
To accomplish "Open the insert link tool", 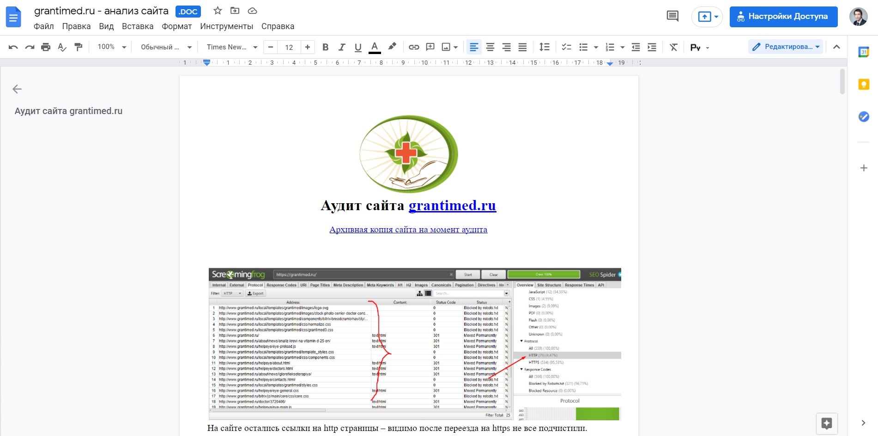I will [x=413, y=47].
